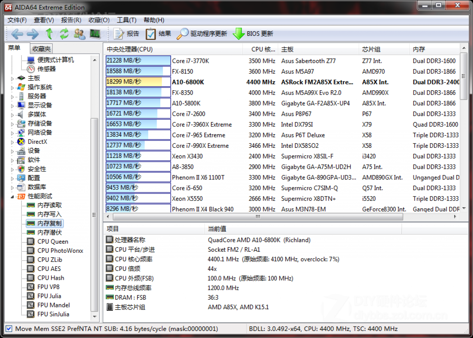Select 传感器 sensor tree item
This screenshot has height=338, width=473.
(x=46, y=69)
